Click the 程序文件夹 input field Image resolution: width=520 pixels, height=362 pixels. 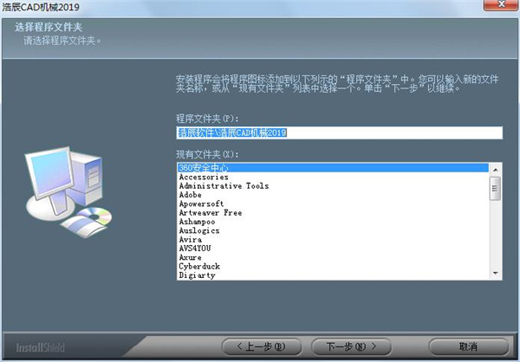pos(340,133)
